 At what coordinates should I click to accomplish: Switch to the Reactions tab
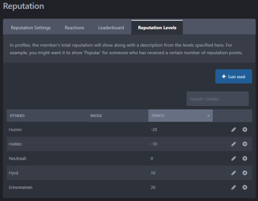75,28
